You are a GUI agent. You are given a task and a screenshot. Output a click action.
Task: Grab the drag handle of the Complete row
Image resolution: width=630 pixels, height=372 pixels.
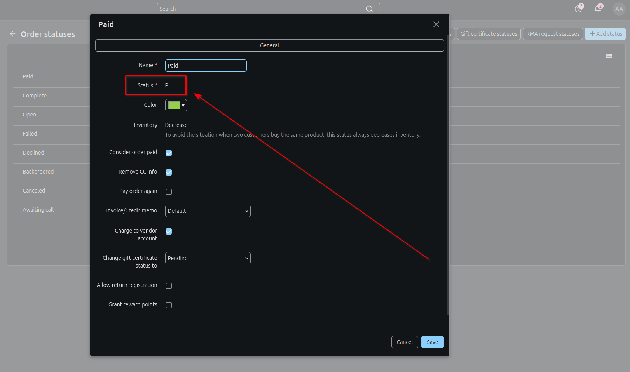(17, 96)
